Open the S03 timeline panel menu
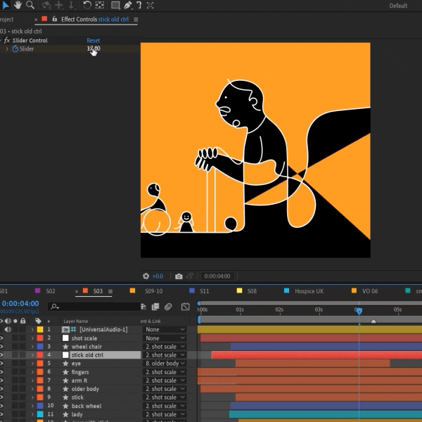 coord(110,291)
